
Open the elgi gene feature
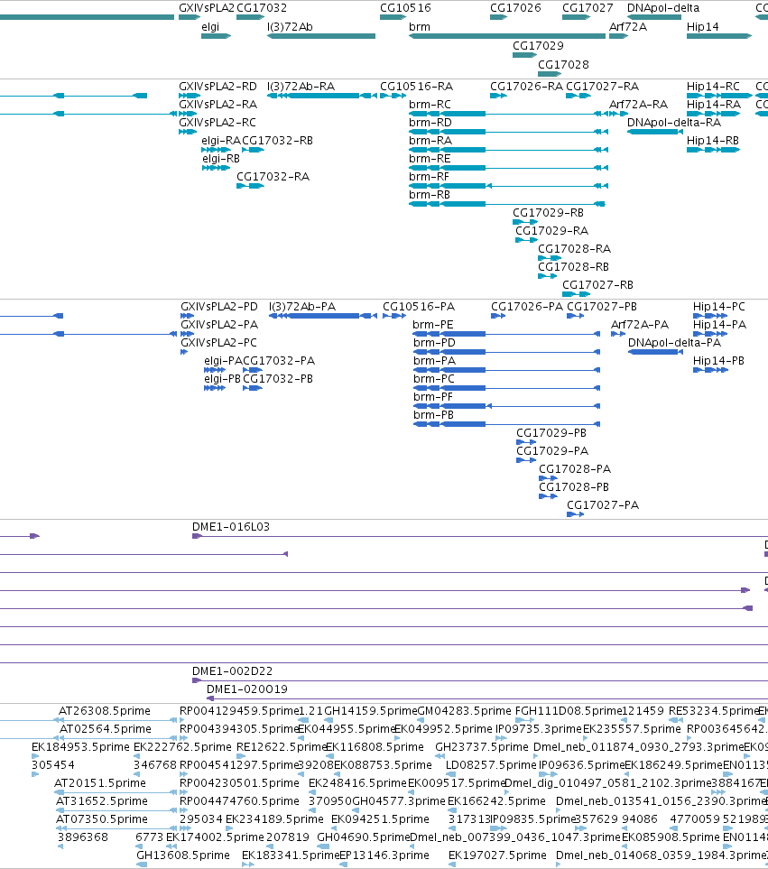click(x=216, y=36)
